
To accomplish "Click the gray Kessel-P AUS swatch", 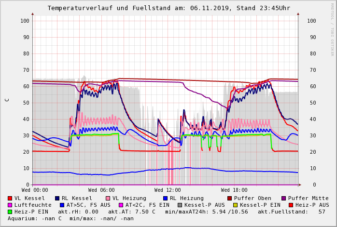I will [x=180, y=205].
